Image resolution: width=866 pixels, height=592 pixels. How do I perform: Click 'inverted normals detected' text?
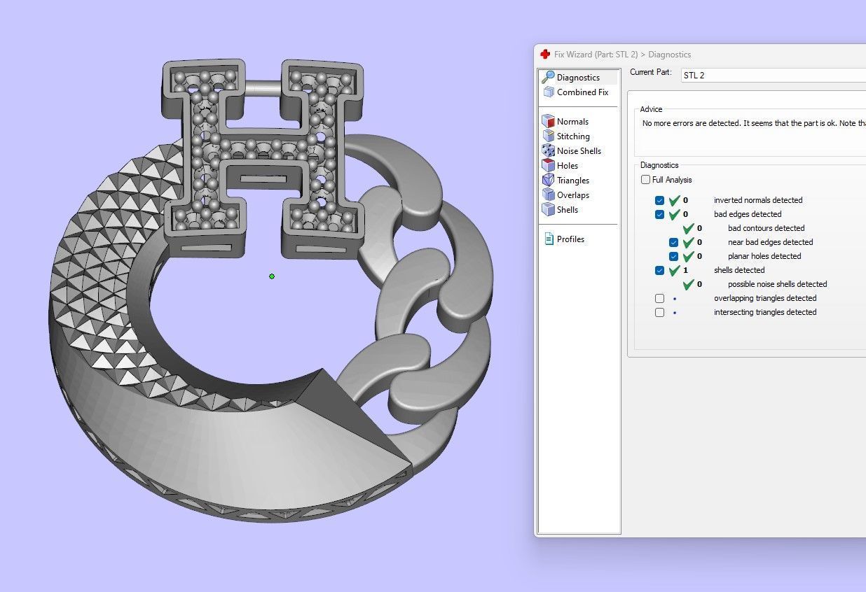point(758,200)
